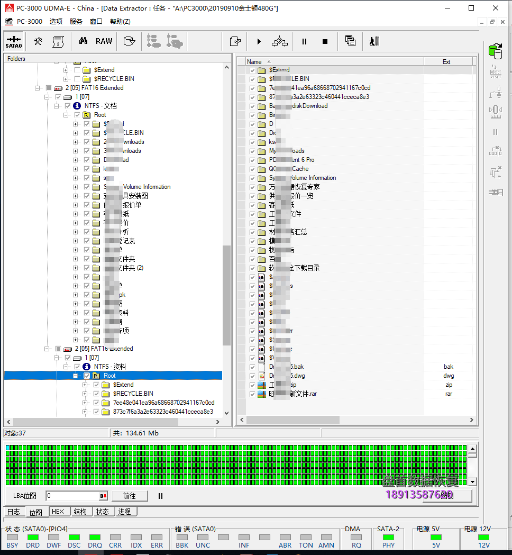Start RAW recovery from toolbar

(104, 41)
